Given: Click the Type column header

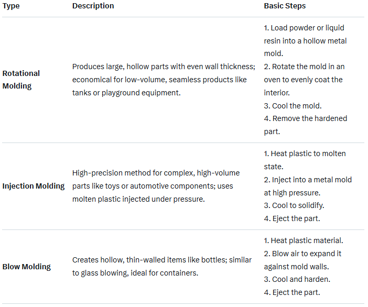Looking at the screenshot, I should pyautogui.click(x=11, y=6).
